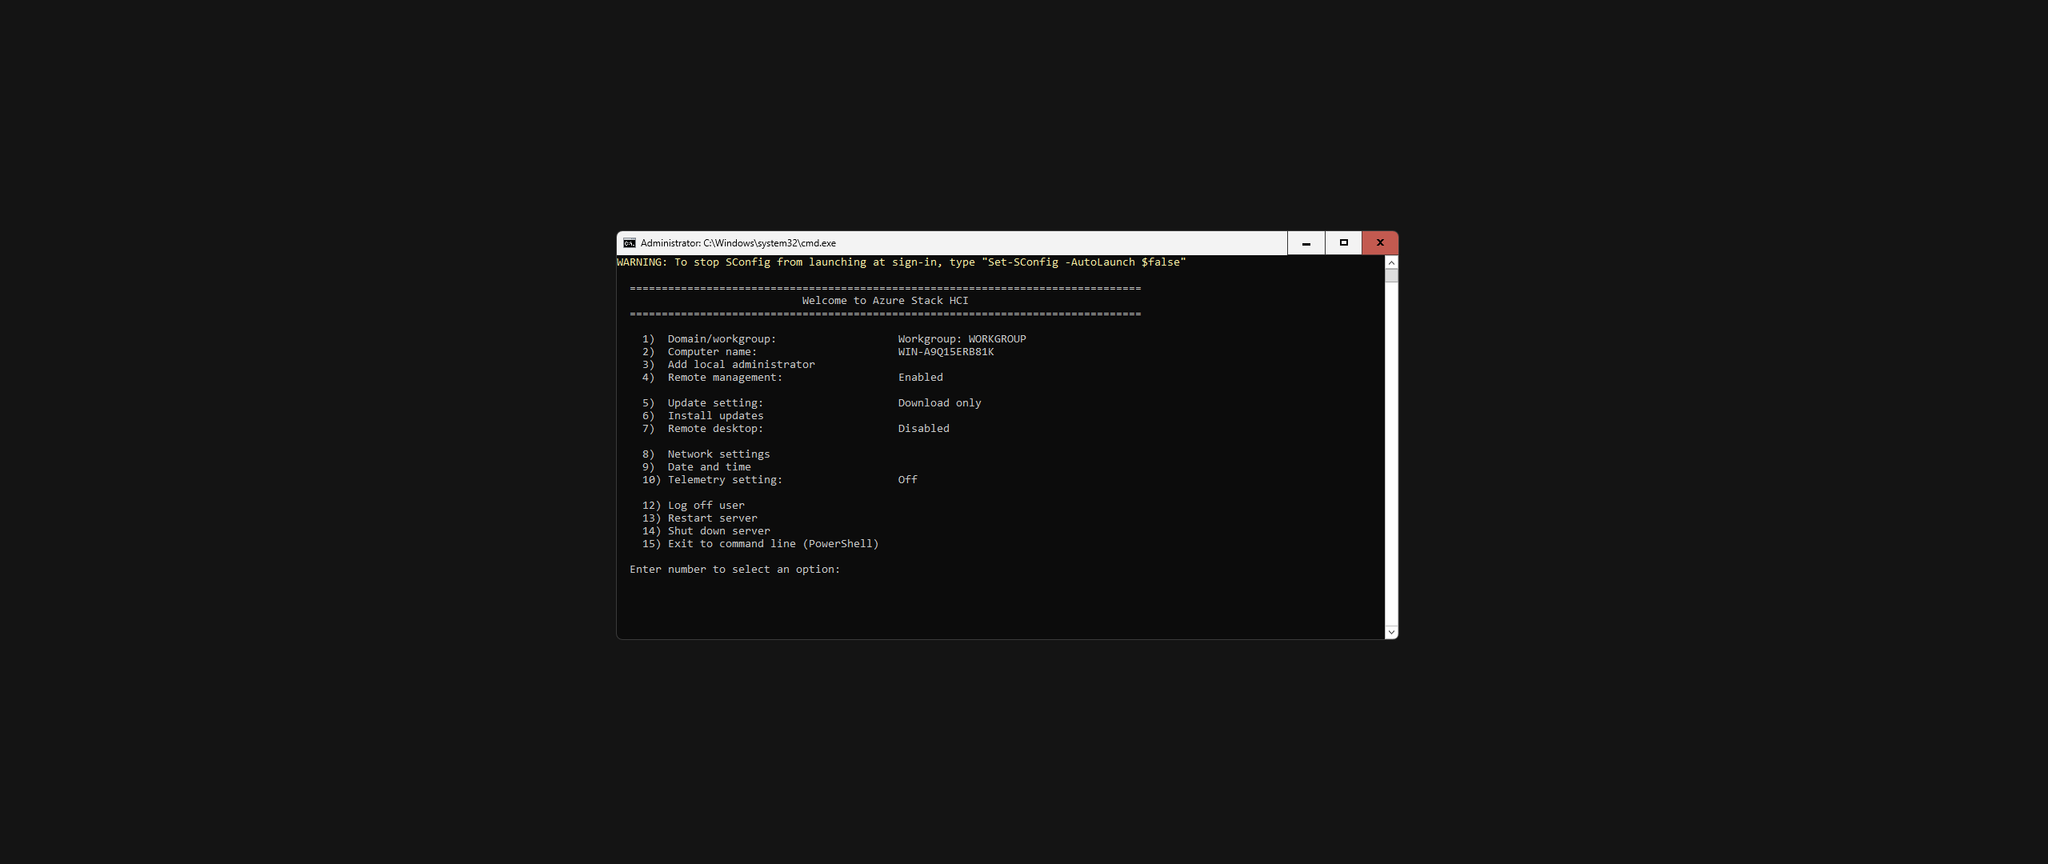
Task: Close the Administrator command prompt window
Action: pos(1380,243)
